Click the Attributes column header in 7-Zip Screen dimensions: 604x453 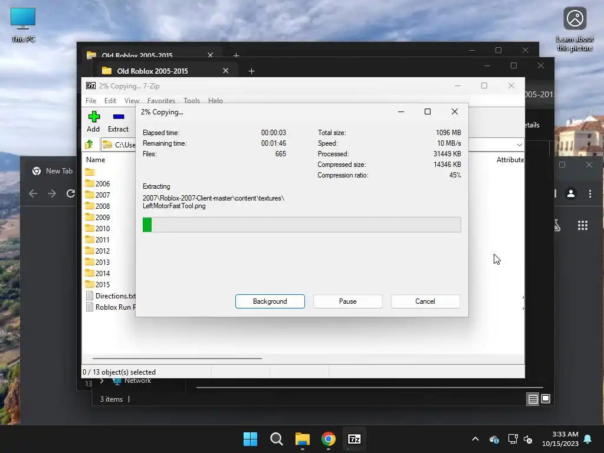pos(510,159)
